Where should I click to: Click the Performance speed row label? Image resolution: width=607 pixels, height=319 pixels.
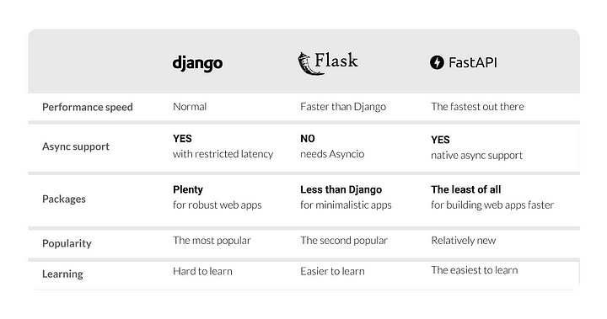(x=88, y=107)
